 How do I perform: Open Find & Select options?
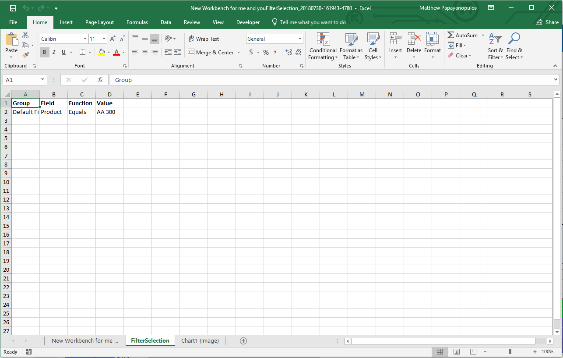(x=514, y=46)
